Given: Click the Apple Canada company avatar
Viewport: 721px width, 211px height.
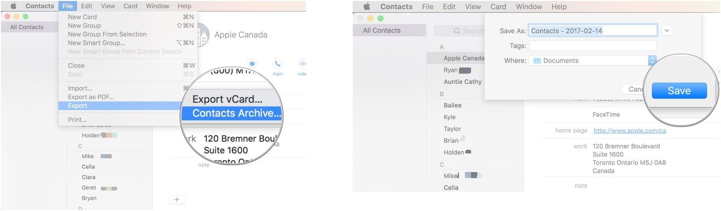Looking at the screenshot, I should 202,35.
